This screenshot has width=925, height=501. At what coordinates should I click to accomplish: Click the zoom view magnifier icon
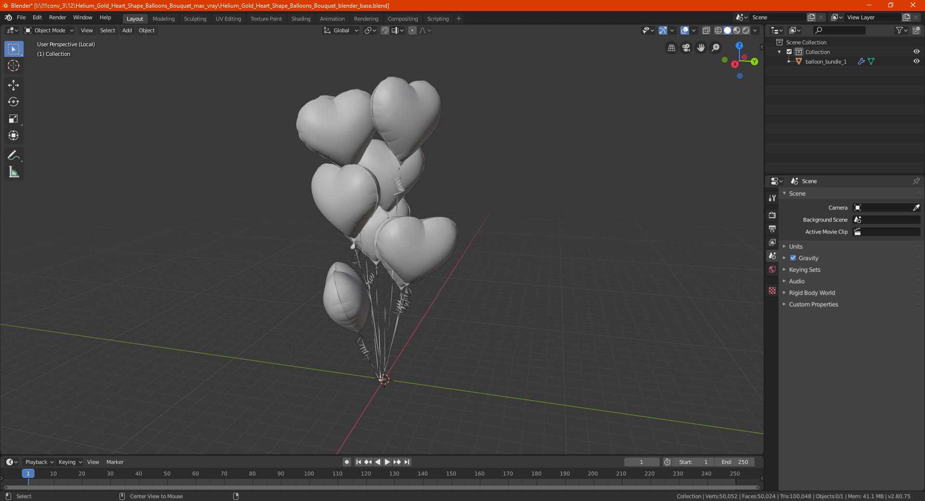coord(716,48)
